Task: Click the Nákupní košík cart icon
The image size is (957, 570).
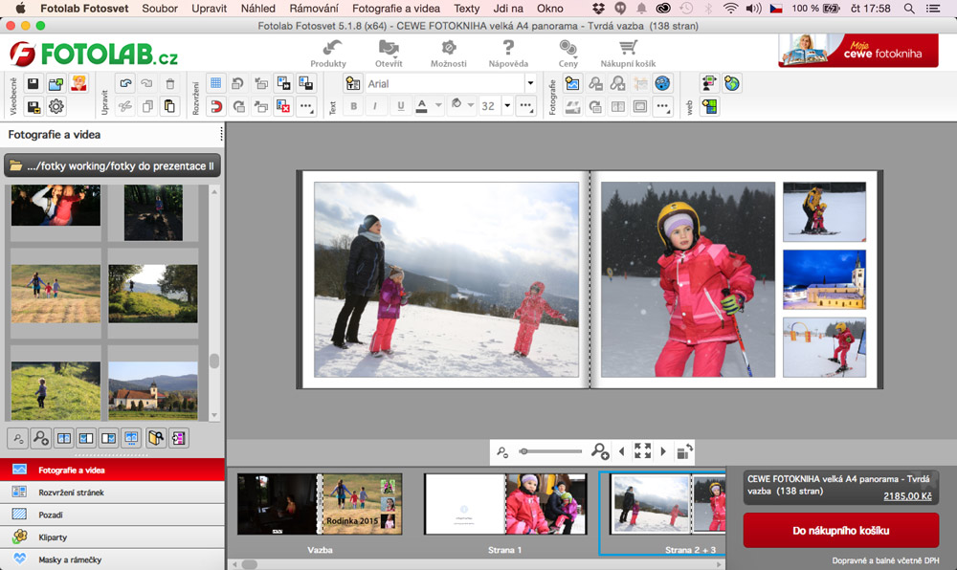Action: pos(628,49)
